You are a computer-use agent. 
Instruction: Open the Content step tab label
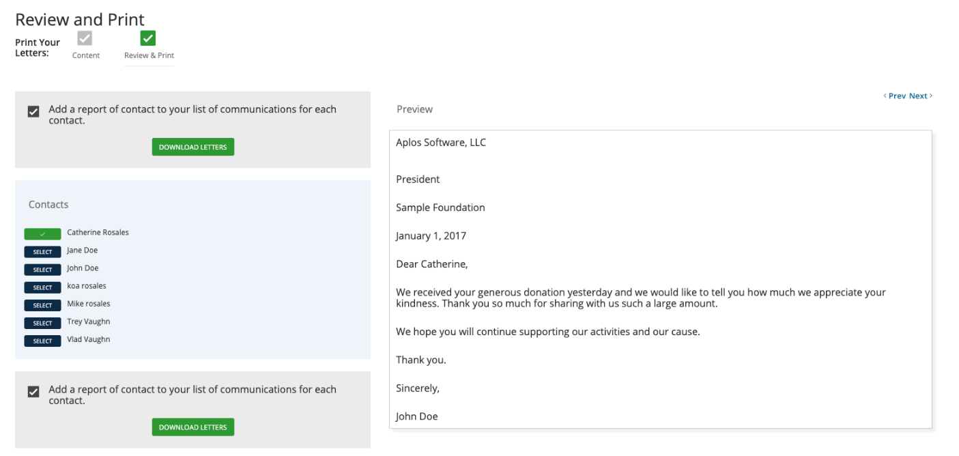[x=86, y=55]
